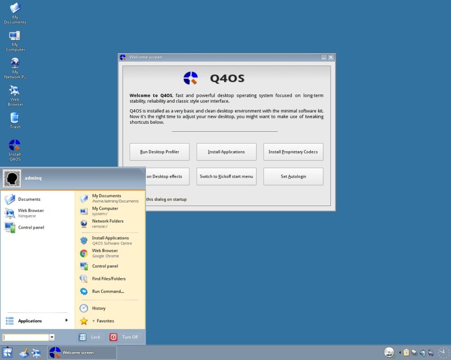Open Control panel in right yellow column
This screenshot has height=360, width=451.
(x=110, y=266)
